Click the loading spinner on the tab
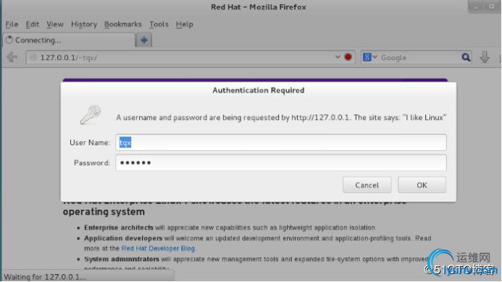 (9, 40)
